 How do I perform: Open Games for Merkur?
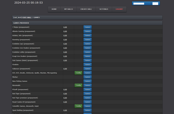(x=88, y=77)
